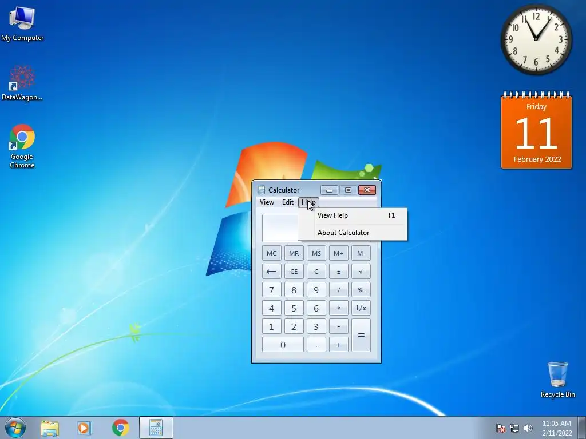Click the square root button
This screenshot has height=439, width=586.
pos(361,272)
